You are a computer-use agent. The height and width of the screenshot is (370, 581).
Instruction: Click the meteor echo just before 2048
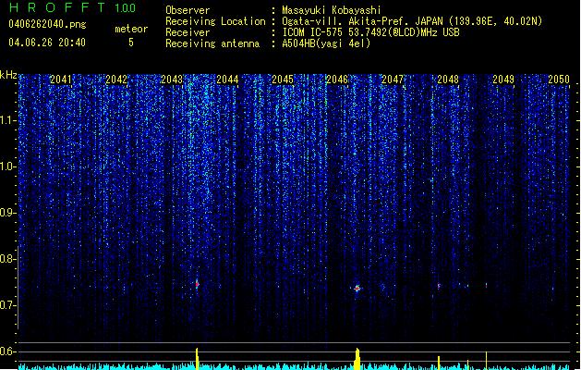439,286
